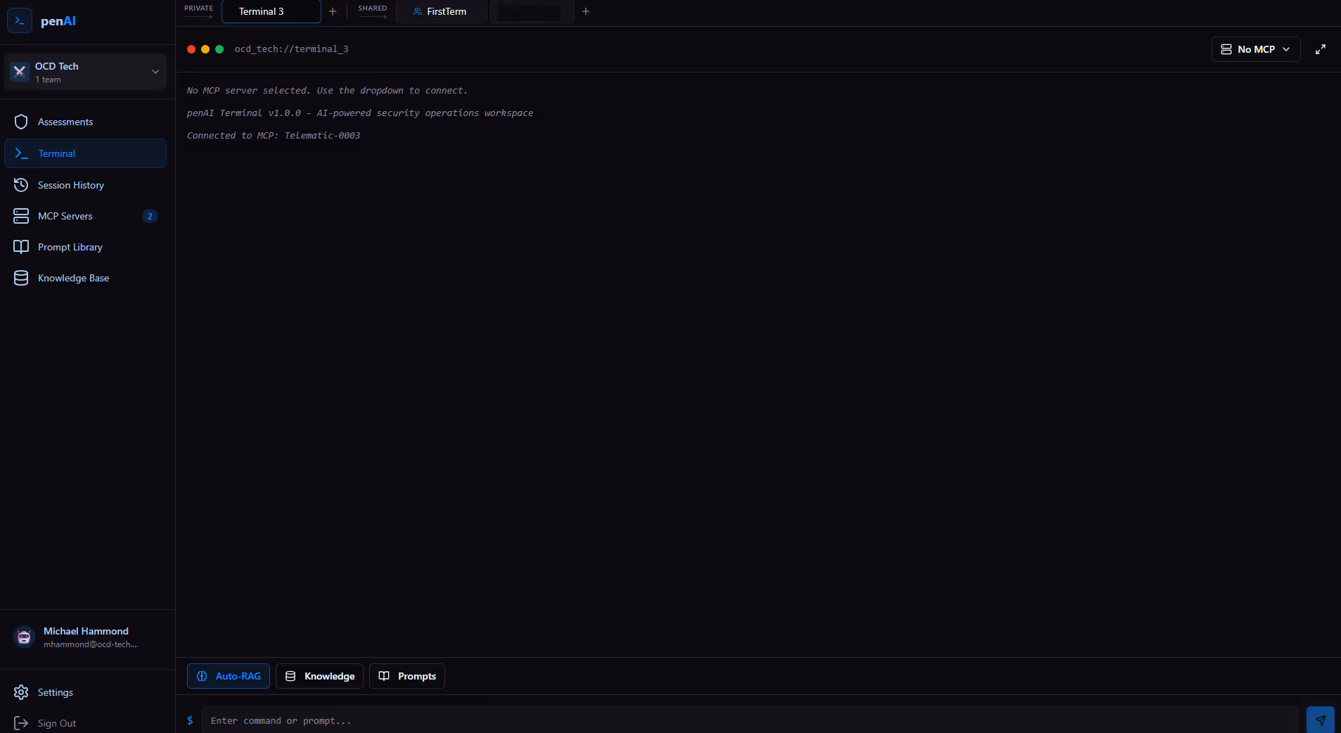The height and width of the screenshot is (733, 1341).
Task: Open the Knowledge Base
Action: (x=85, y=278)
